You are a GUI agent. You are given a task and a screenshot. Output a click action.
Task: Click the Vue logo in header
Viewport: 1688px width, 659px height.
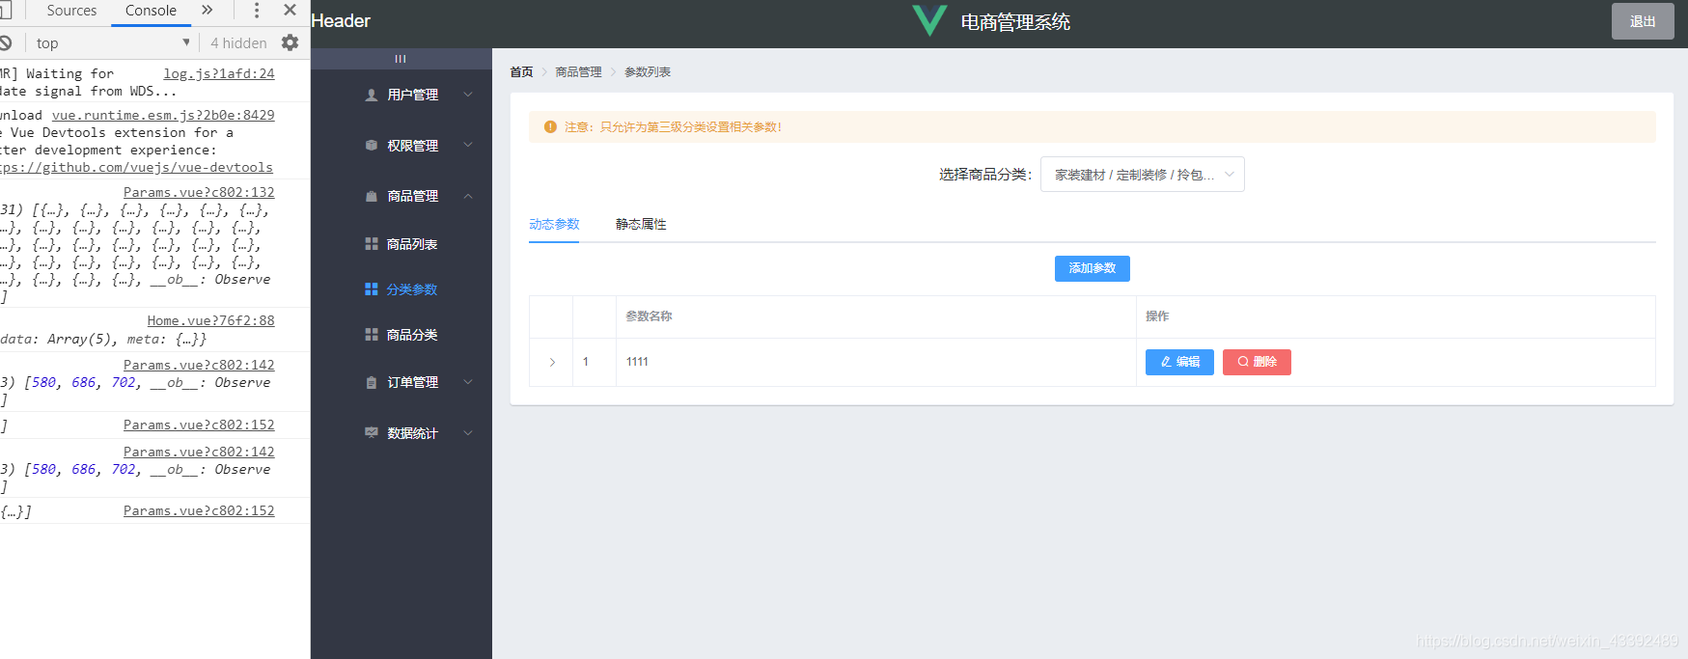click(929, 20)
